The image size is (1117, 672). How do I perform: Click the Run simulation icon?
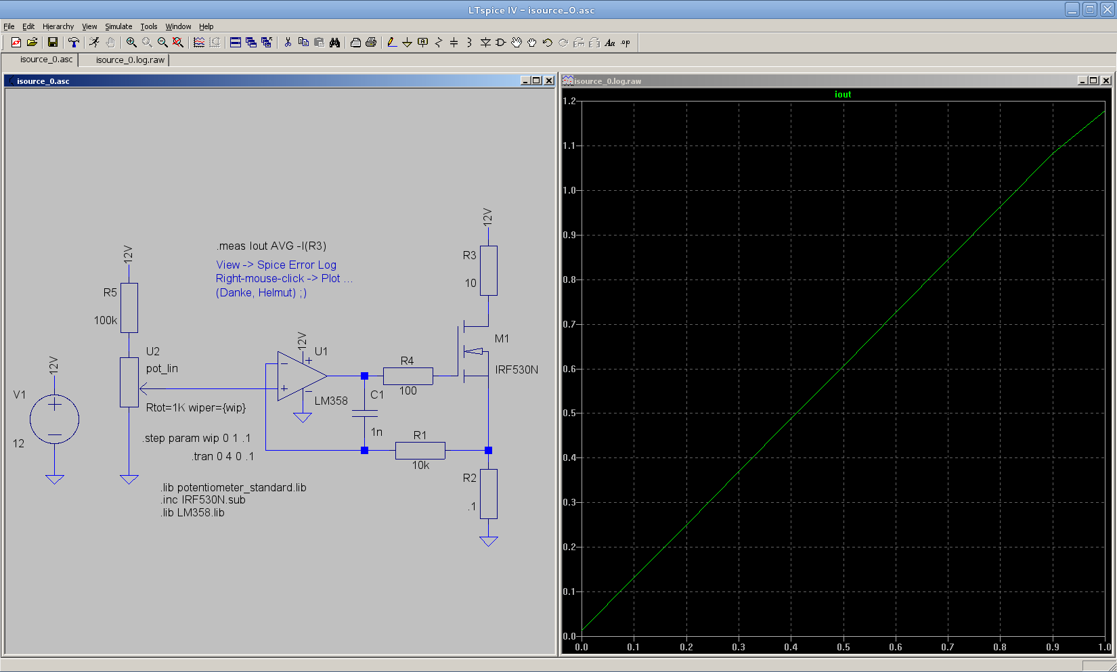[x=94, y=43]
